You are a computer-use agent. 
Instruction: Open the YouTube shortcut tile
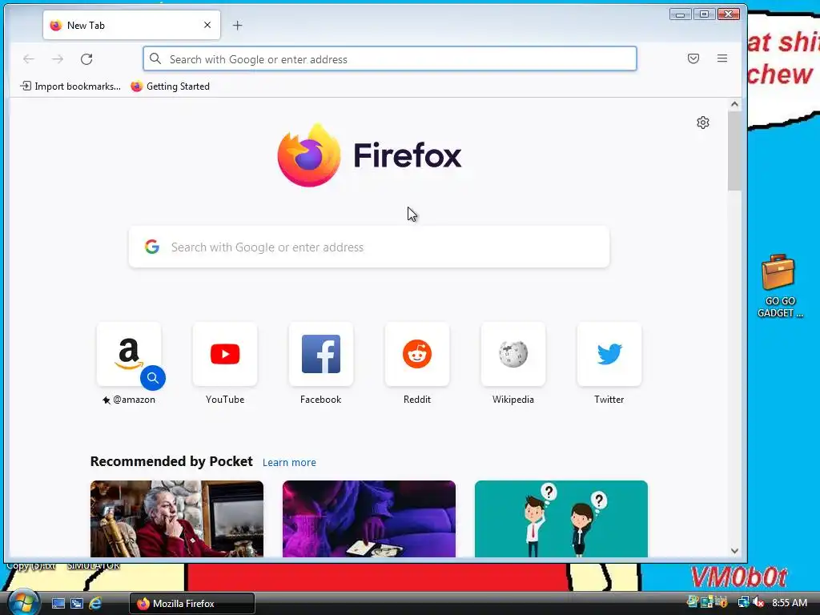coord(225,355)
